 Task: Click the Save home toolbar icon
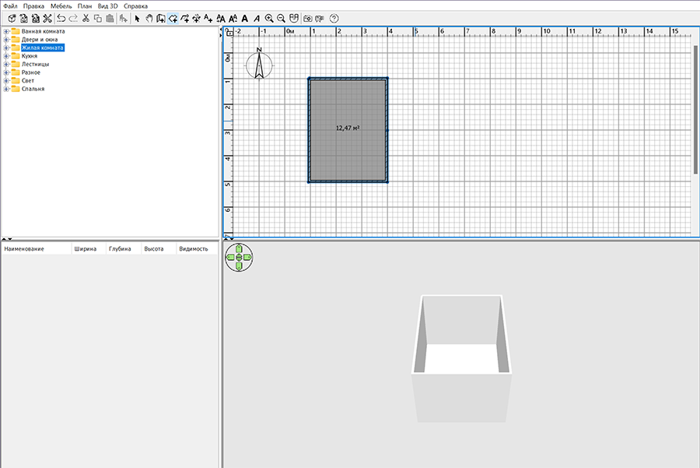click(x=35, y=19)
